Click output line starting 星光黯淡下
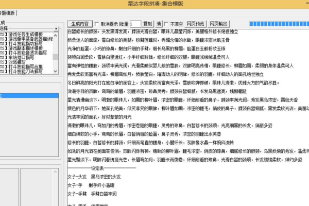The image size is (309, 206). click(185, 160)
